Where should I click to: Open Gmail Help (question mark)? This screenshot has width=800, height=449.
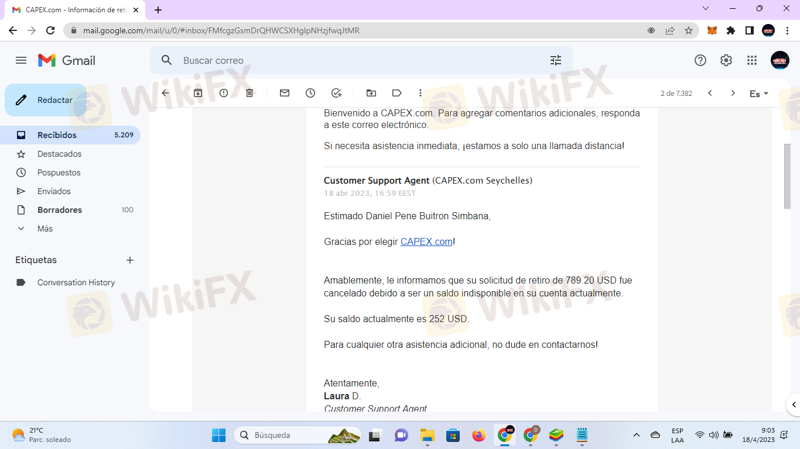700,60
